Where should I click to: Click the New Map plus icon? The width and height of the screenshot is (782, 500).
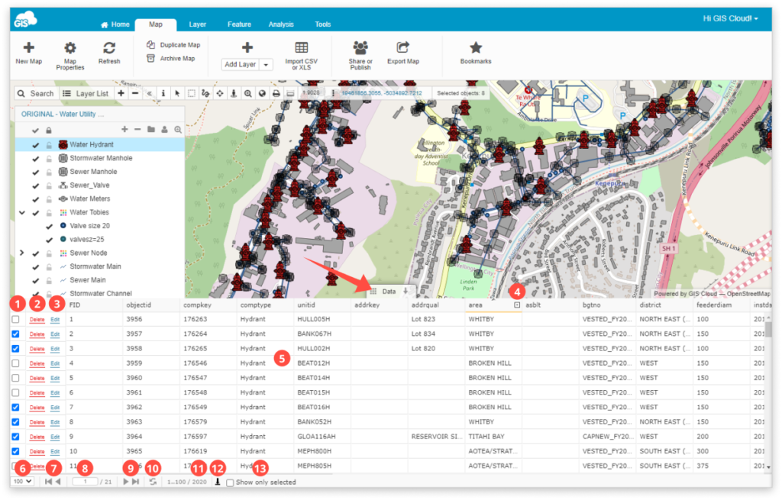click(29, 48)
